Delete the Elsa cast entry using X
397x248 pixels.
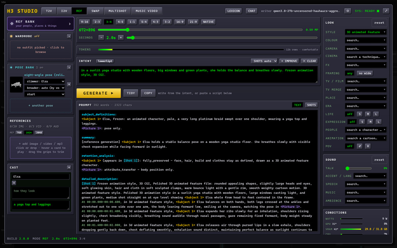tap(14, 183)
